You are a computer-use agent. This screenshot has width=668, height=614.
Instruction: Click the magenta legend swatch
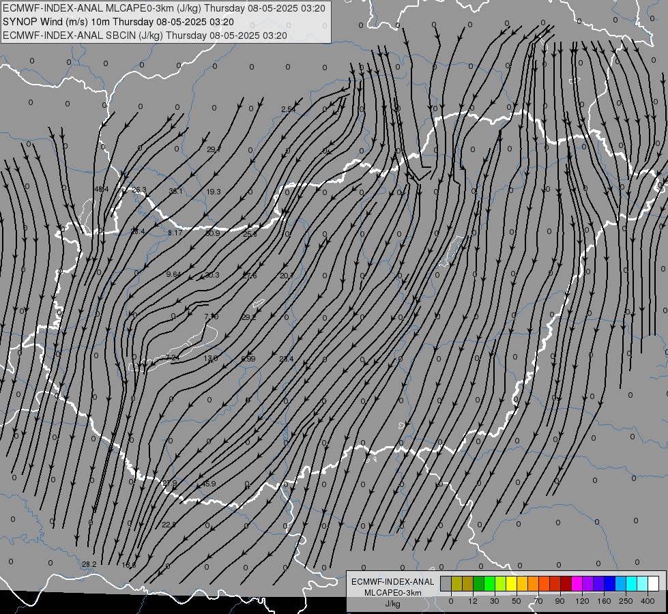tap(577, 583)
